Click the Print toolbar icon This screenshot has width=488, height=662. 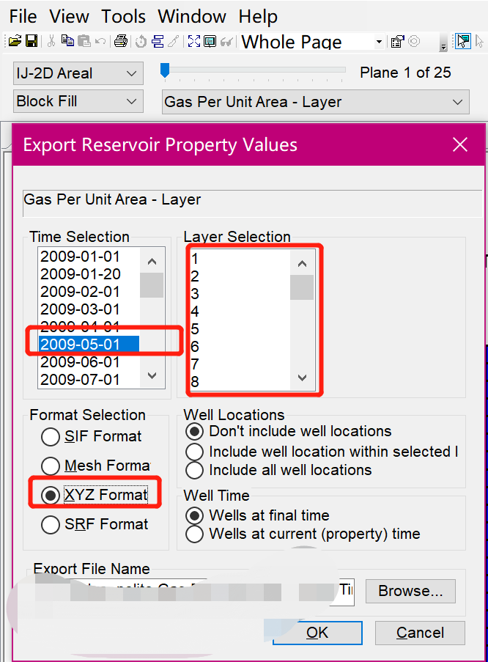pyautogui.click(x=121, y=41)
